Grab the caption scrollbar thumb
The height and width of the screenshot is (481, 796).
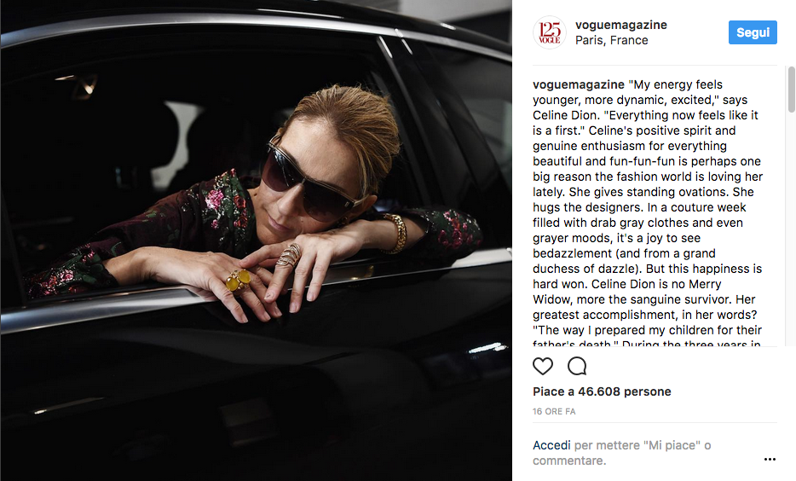point(792,90)
